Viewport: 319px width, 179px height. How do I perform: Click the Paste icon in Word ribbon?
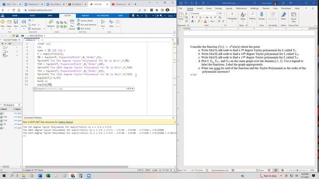click(181, 15)
